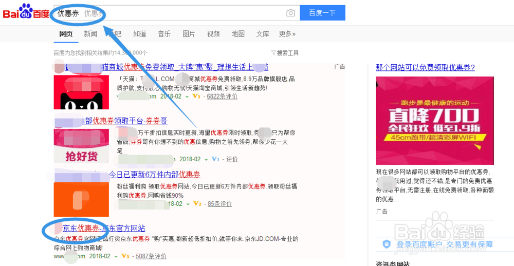Switch to the 知道 tab
This screenshot has height=266, width=514.
pos(140,34)
